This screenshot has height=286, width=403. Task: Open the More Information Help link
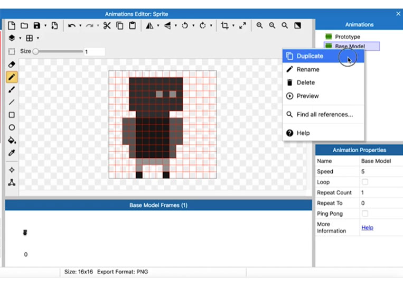[367, 227]
